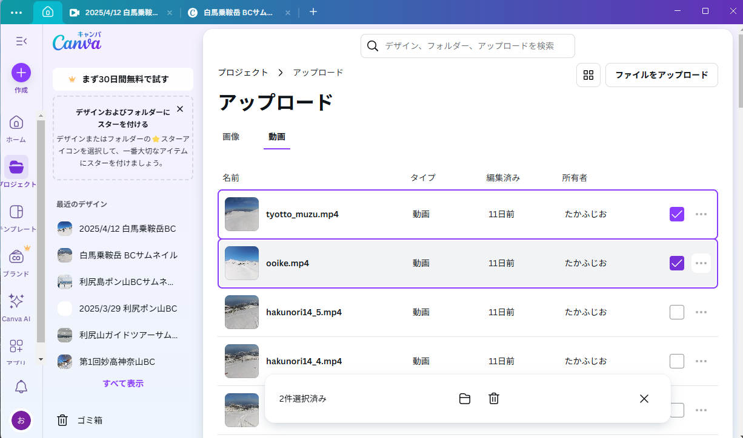The height and width of the screenshot is (438, 743).
Task: Open the Templates sidebar icon
Action: point(16,212)
